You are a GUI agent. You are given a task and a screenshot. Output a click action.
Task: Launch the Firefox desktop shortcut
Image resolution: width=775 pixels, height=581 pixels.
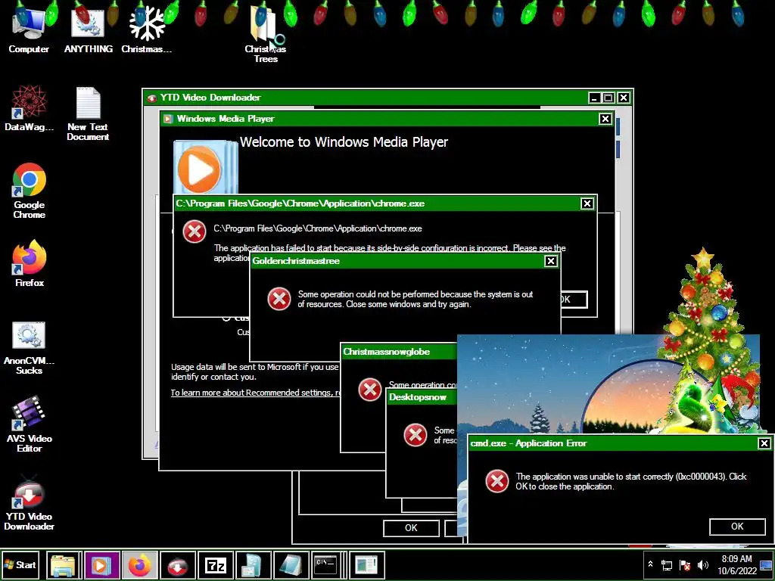30,263
